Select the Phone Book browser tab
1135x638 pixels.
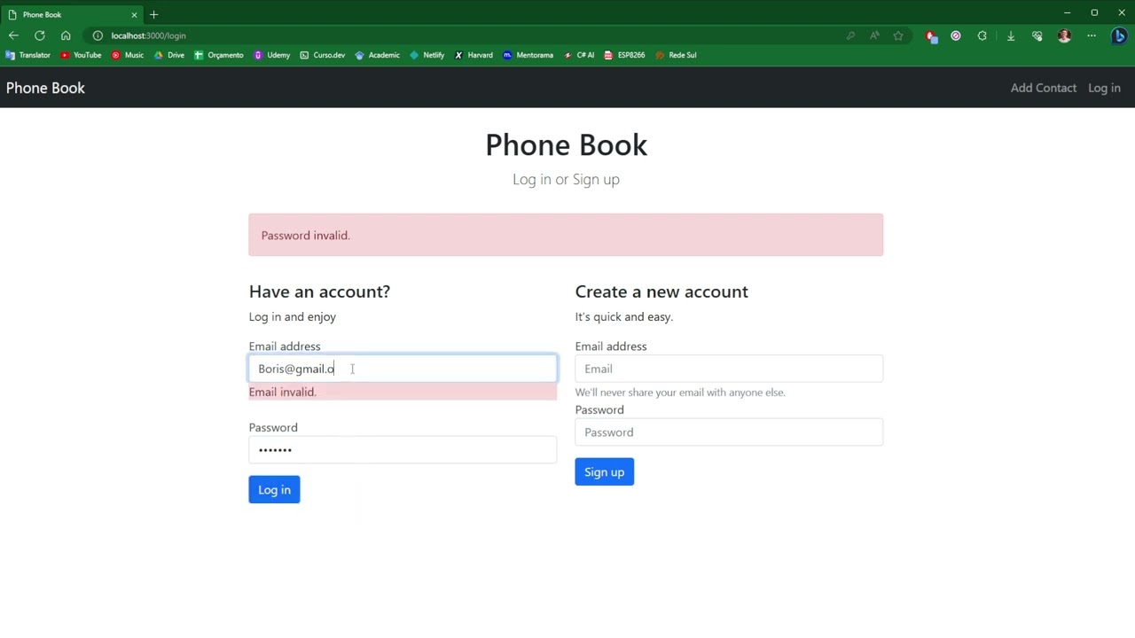71,14
